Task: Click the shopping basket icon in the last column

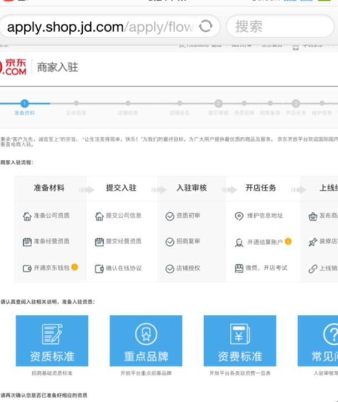Action: [x=313, y=217]
